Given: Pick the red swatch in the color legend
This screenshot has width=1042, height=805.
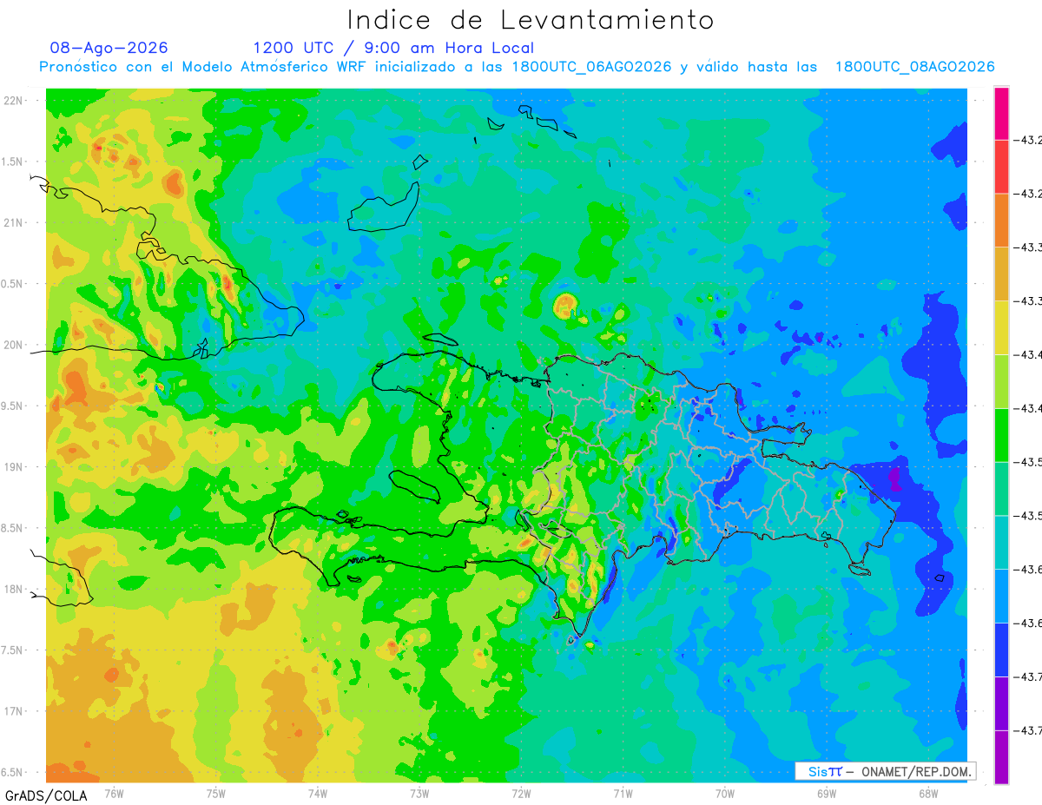Looking at the screenshot, I should (x=1001, y=166).
